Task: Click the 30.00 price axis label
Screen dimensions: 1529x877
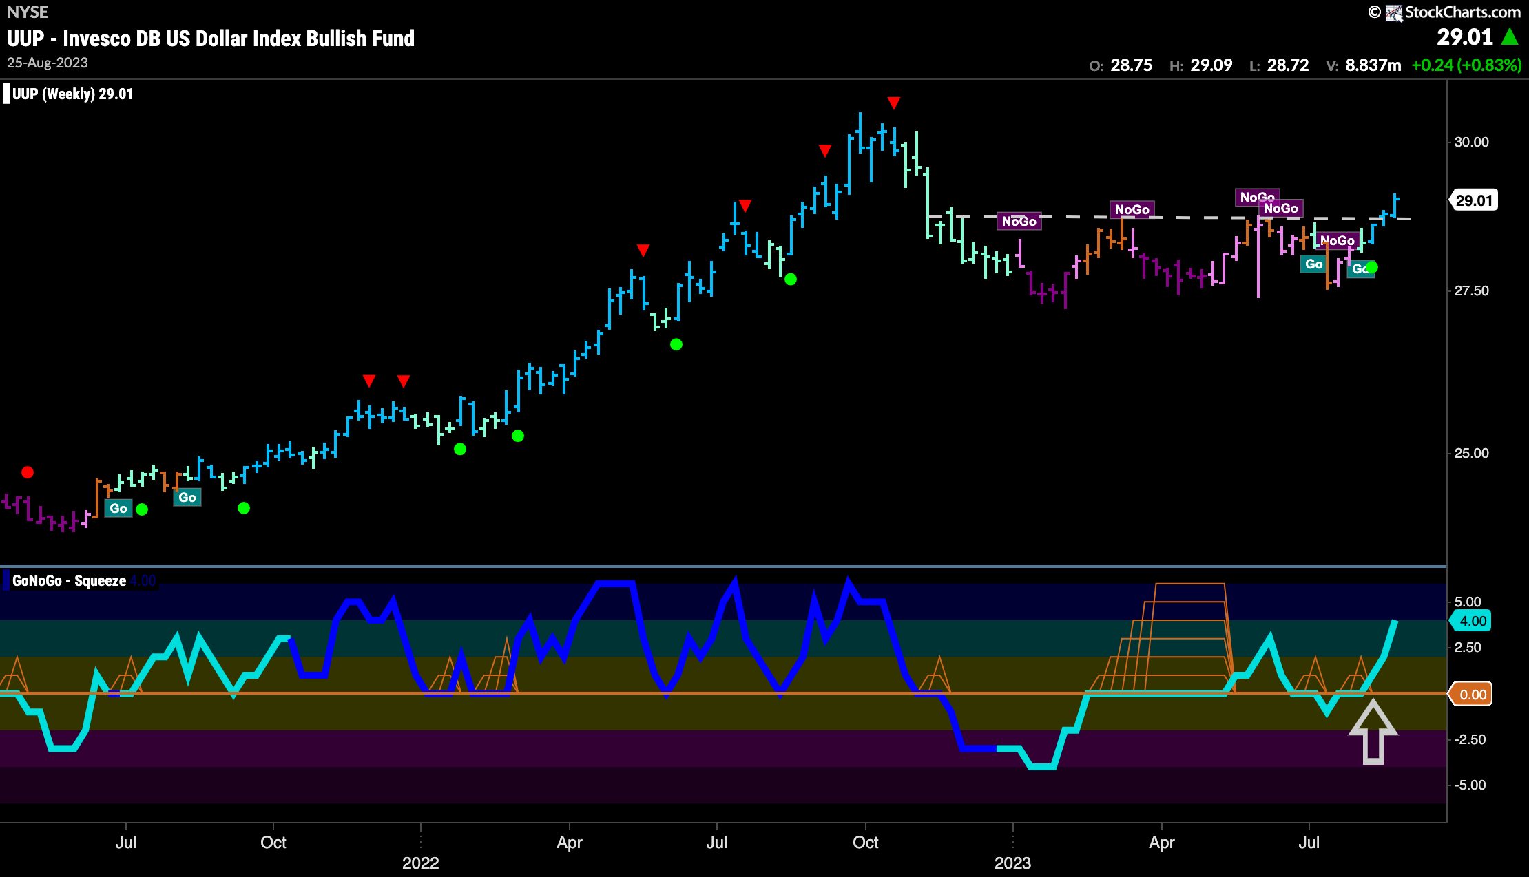Action: tap(1471, 142)
